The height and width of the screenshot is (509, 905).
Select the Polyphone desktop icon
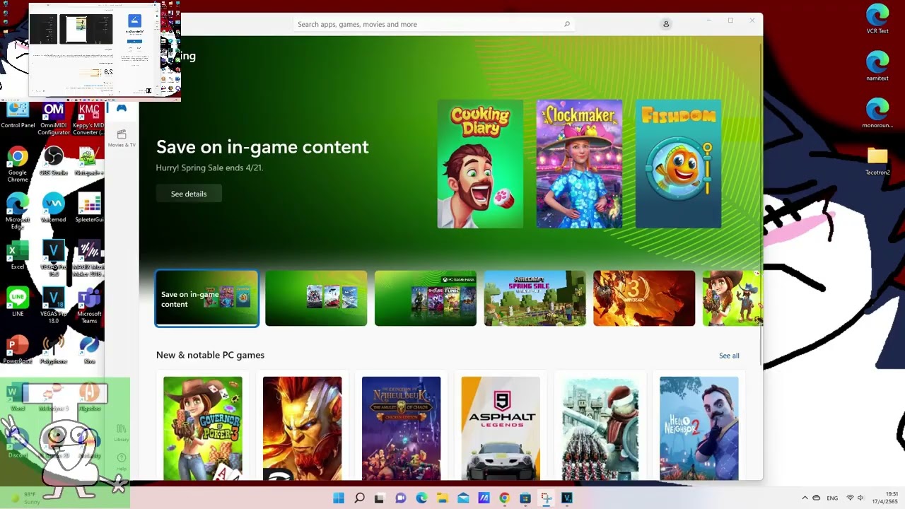coord(54,349)
